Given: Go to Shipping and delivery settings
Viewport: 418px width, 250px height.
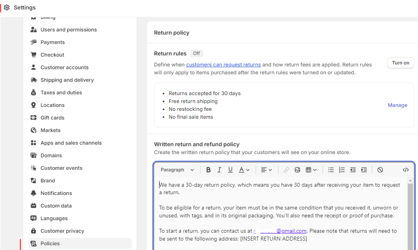Looking at the screenshot, I should [67, 80].
